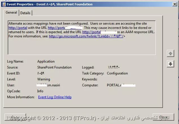Click the down arrow next event button

[x=170, y=64]
